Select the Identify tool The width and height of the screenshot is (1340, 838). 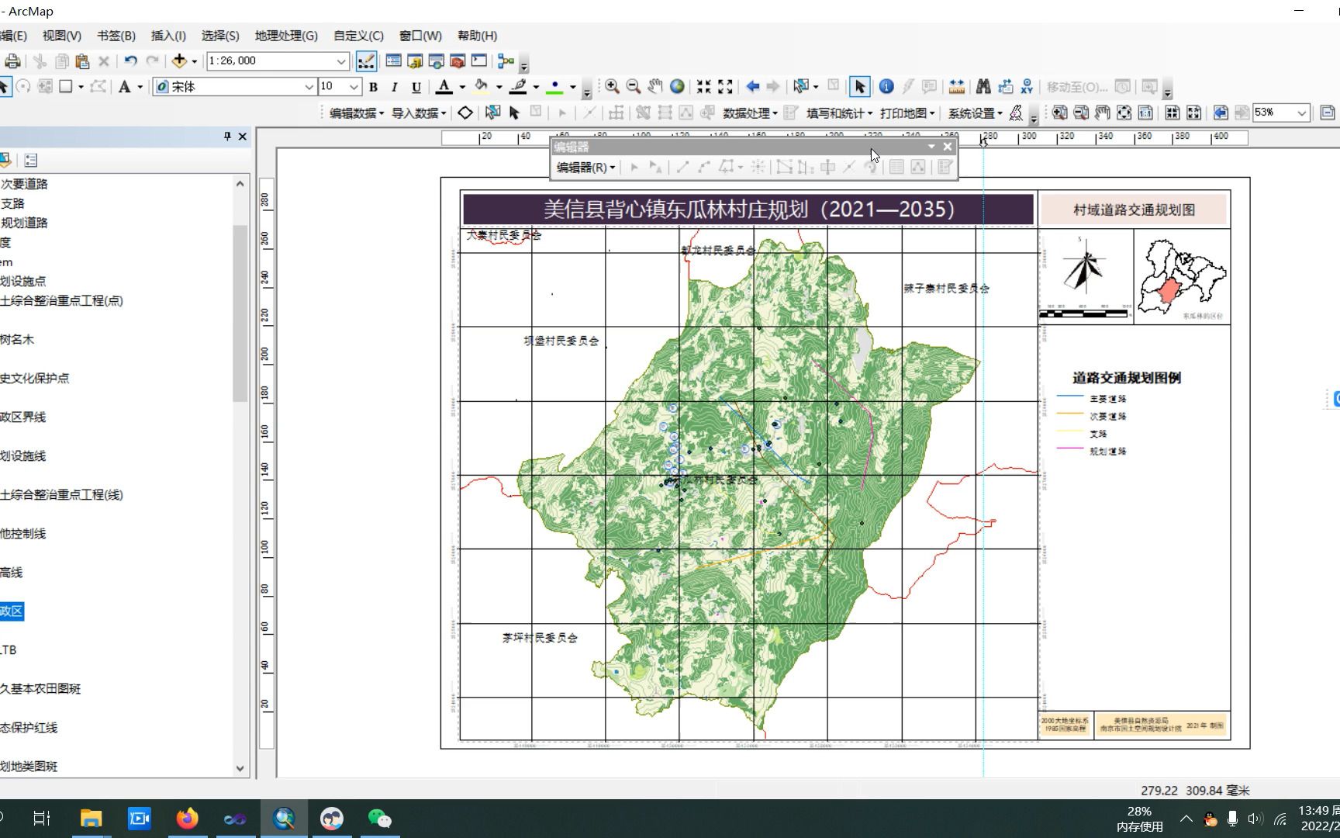click(x=886, y=87)
